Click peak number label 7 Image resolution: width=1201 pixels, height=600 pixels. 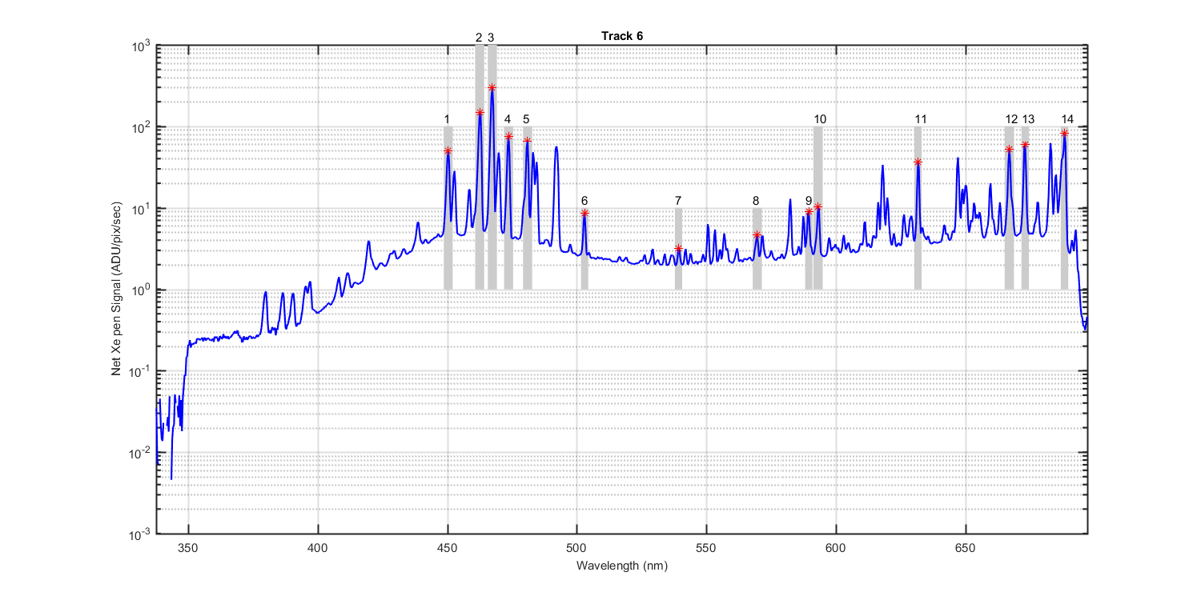click(678, 200)
